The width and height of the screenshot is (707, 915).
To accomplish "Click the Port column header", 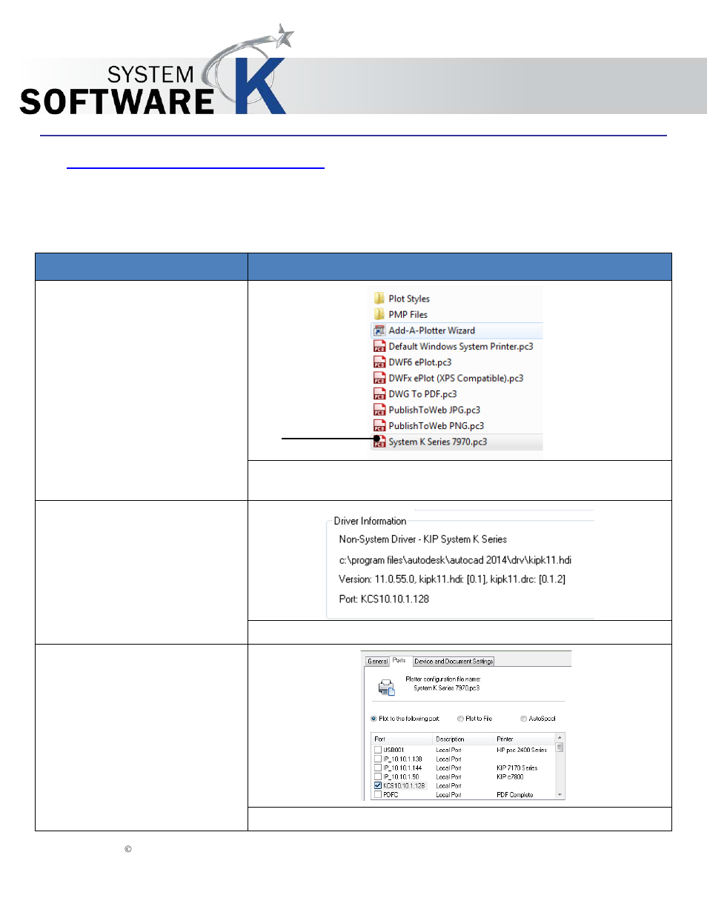I will click(x=402, y=739).
